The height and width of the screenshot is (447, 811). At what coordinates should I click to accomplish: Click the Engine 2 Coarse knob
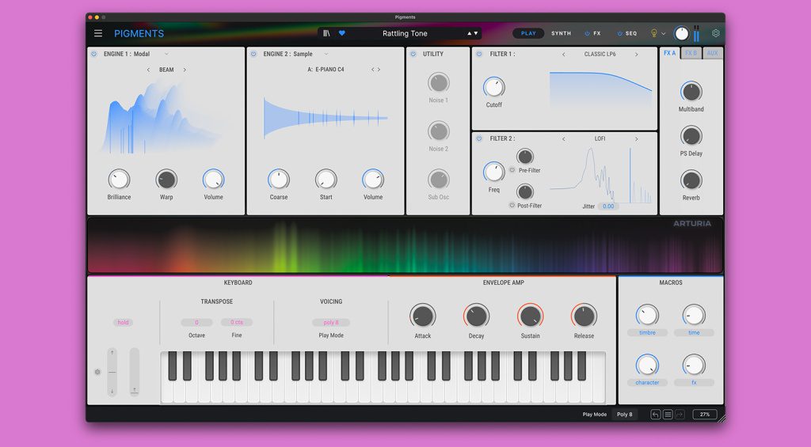coord(278,180)
